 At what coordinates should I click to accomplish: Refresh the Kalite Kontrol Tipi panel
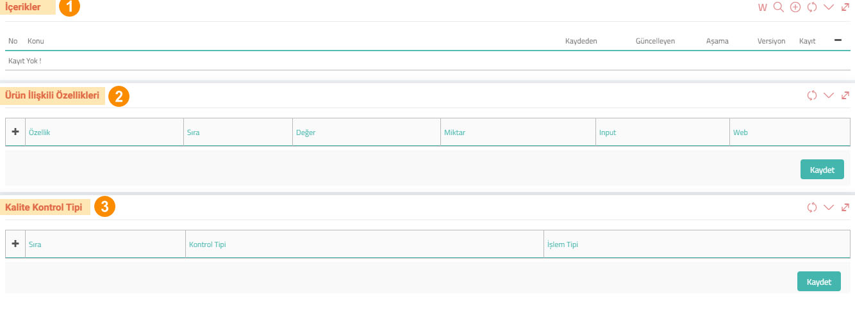(812, 207)
